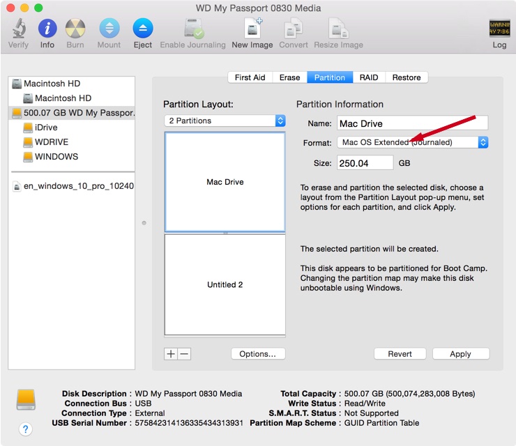This screenshot has height=446, width=516.
Task: Open the Format pop-up menu
Action: click(413, 142)
